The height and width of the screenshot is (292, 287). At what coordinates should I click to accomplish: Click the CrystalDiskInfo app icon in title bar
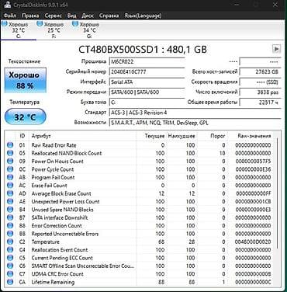7,5
